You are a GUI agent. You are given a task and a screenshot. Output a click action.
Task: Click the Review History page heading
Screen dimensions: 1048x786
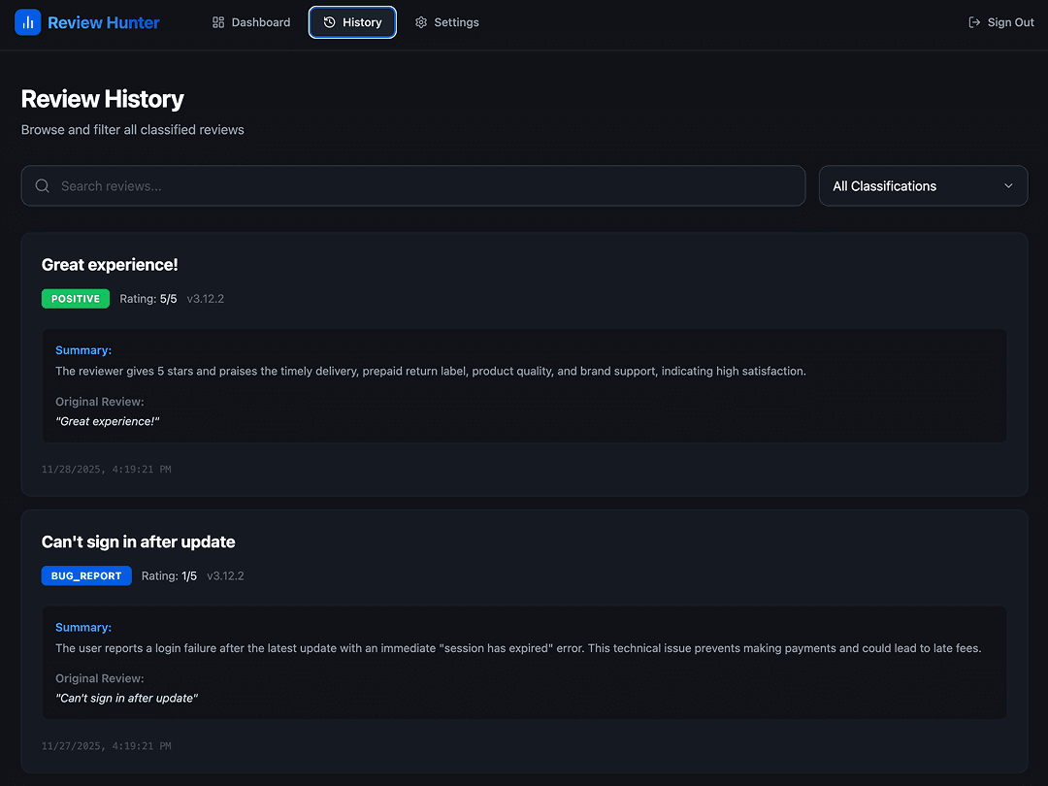point(102,99)
